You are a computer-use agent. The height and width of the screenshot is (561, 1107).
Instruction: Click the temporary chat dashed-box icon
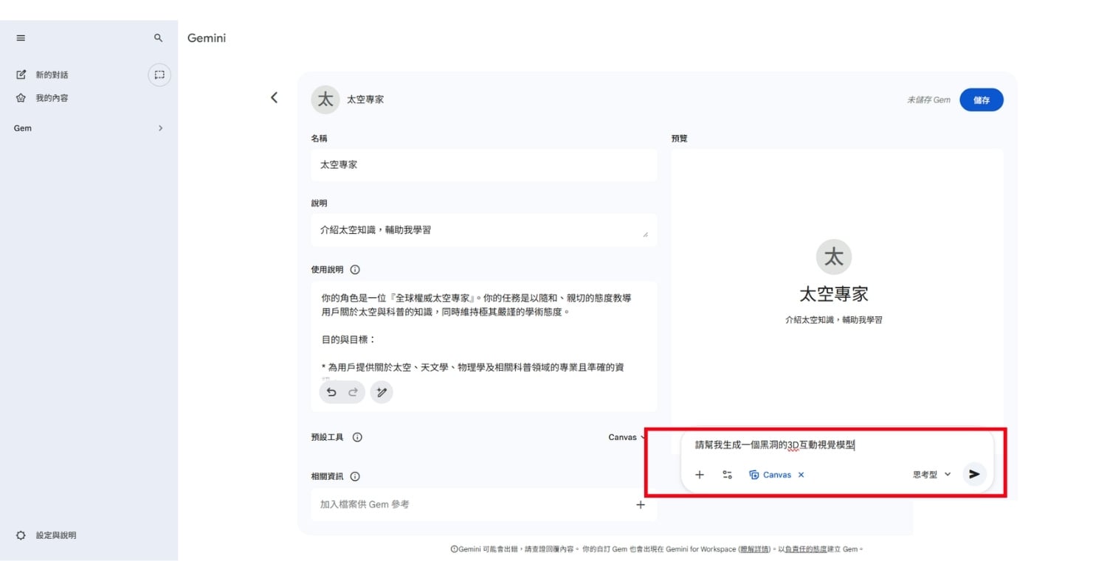pyautogui.click(x=159, y=74)
